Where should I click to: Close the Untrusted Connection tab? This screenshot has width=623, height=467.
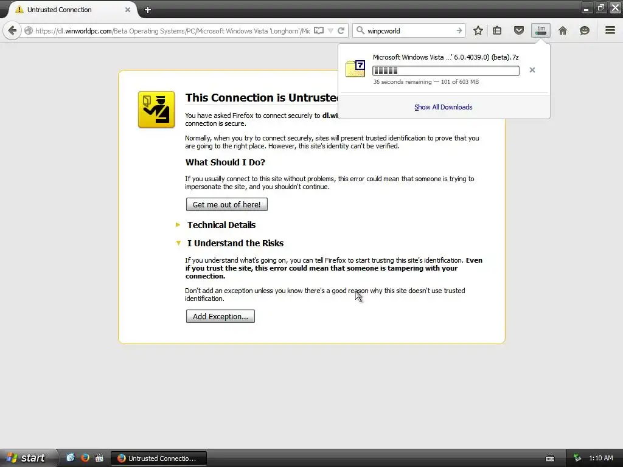coord(128,10)
